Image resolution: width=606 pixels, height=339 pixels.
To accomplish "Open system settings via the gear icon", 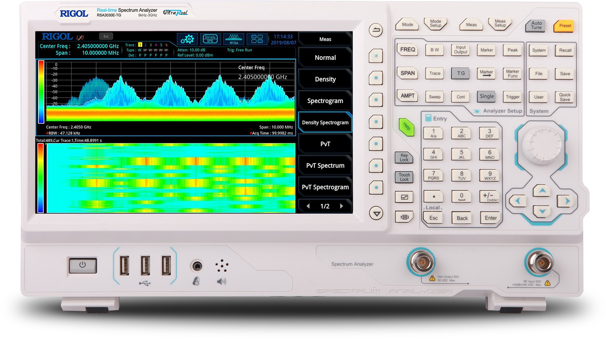I will [187, 39].
